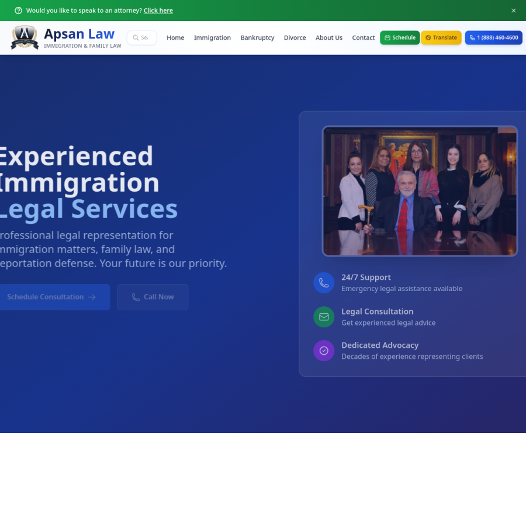Call 1 (888) 460-4600 button
526x526 pixels.
click(x=493, y=37)
